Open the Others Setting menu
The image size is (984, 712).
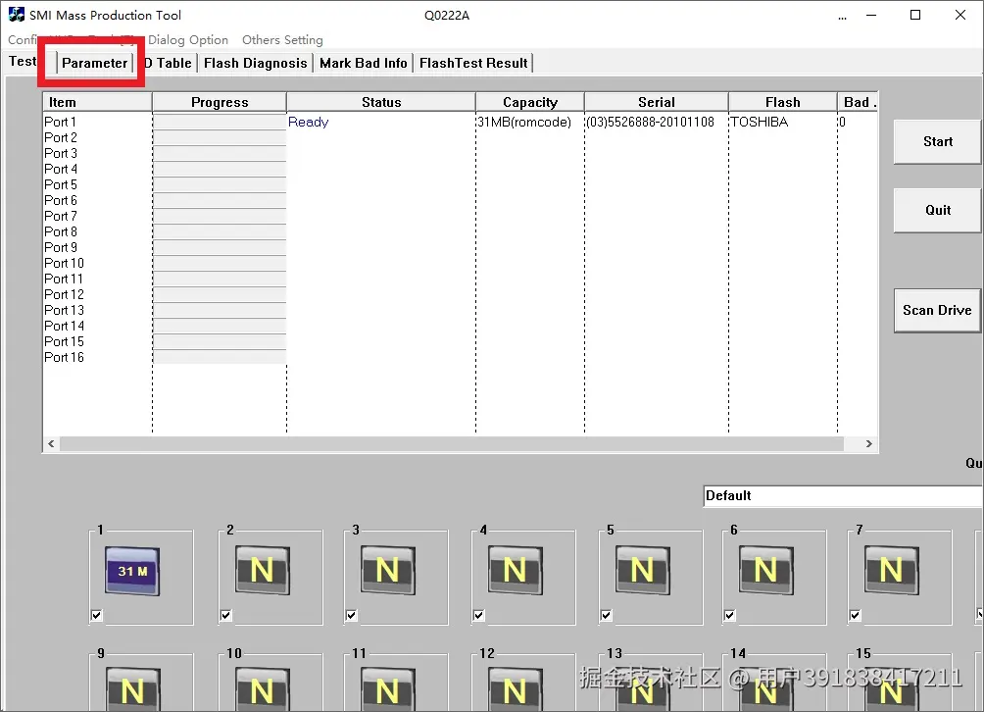point(282,39)
